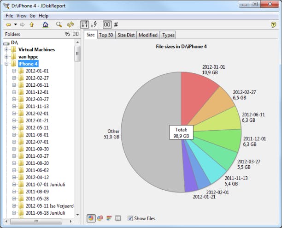Image resolution: width=282 pixels, height=228 pixels.
Task: Select the van hppc folder
Action: click(28, 57)
